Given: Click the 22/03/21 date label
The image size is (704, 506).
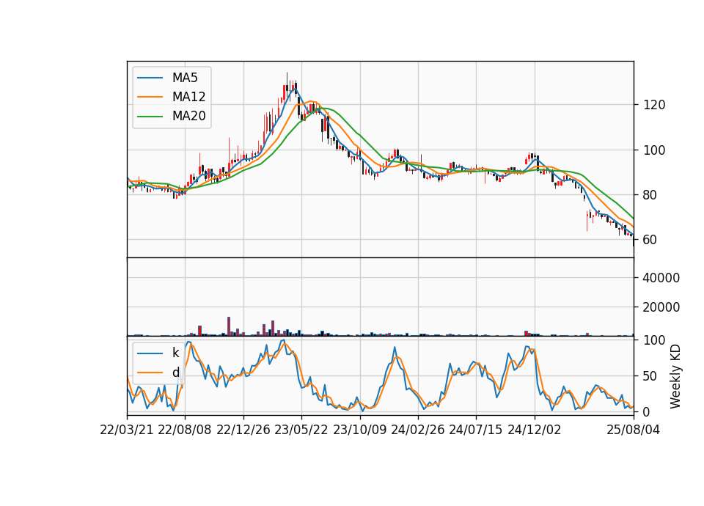Looking at the screenshot, I should click(x=127, y=430).
